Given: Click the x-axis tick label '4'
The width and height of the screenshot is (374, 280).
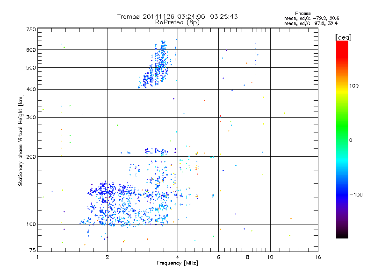Looking at the screenshot, I should point(178,257).
